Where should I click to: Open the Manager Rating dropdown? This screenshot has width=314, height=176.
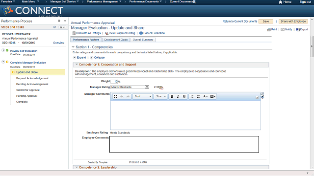147,87
